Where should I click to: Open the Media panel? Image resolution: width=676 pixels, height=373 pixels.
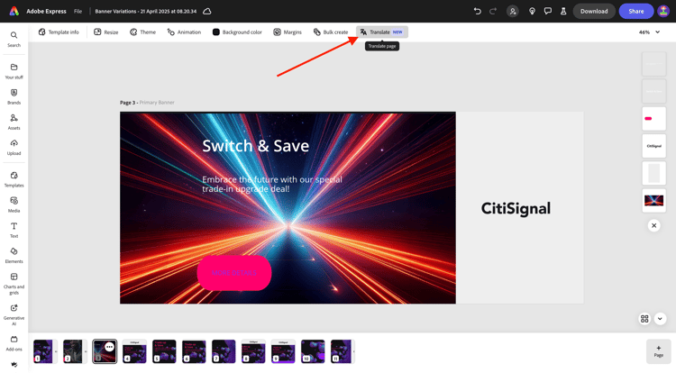click(x=14, y=205)
